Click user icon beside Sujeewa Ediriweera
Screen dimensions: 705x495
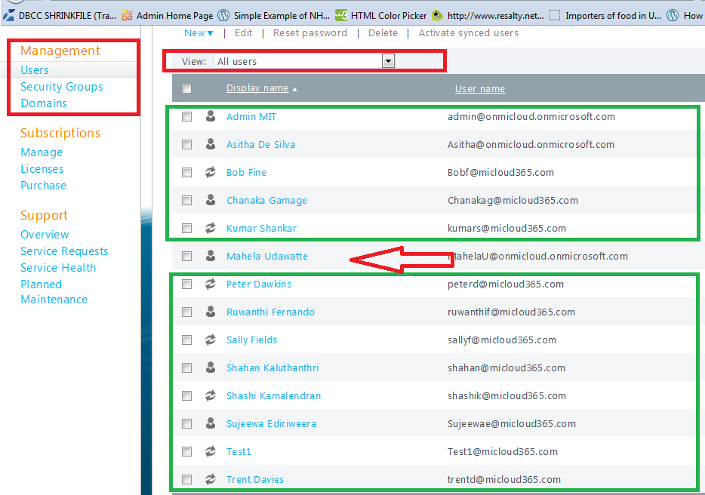(211, 423)
